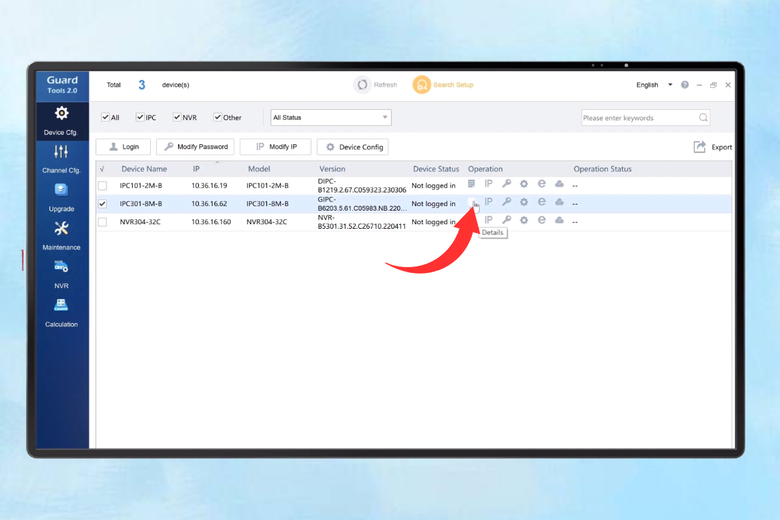Click the Login button

[123, 147]
